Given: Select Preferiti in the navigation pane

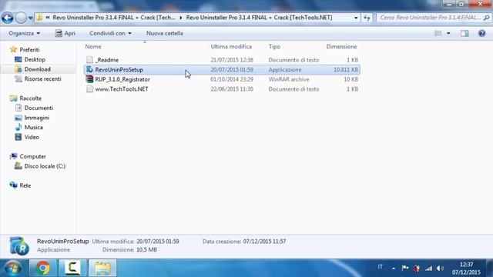Looking at the screenshot, I should 29,49.
